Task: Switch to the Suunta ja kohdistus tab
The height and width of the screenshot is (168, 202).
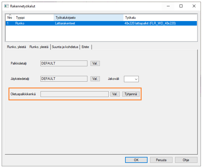Action: [65, 47]
